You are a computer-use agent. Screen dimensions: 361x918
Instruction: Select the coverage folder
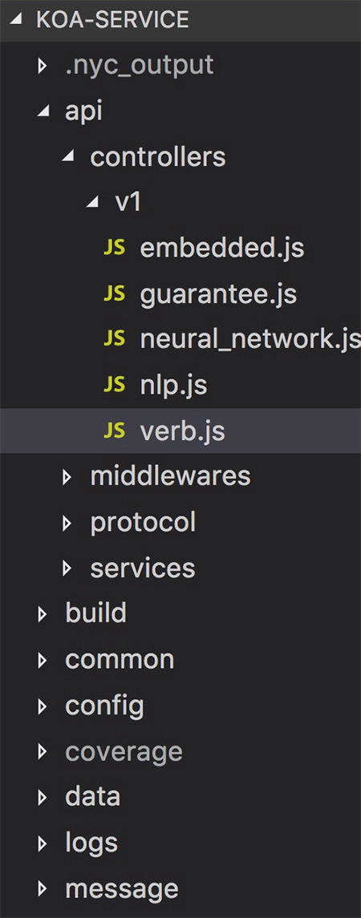[x=180, y=750]
